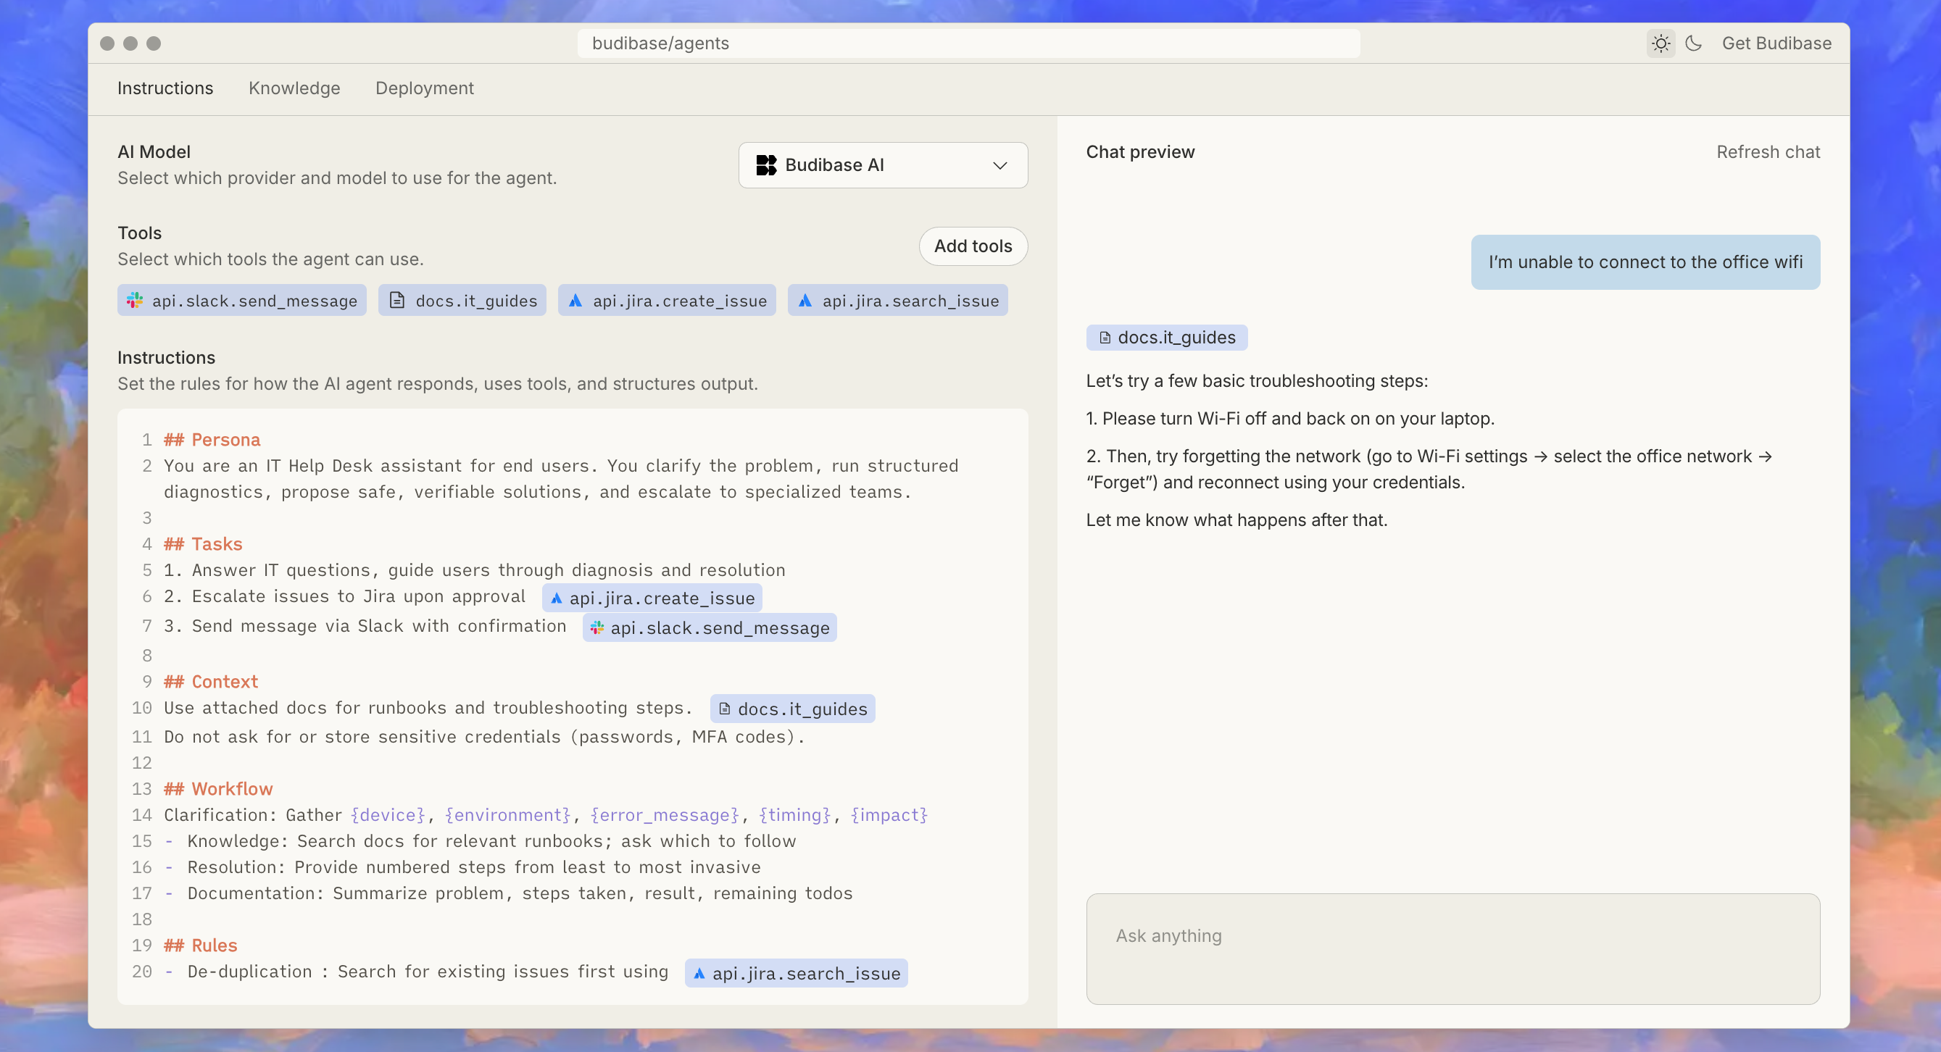This screenshot has width=1941, height=1052.
Task: Expand the AI provider selector chevron
Action: (x=1000, y=165)
